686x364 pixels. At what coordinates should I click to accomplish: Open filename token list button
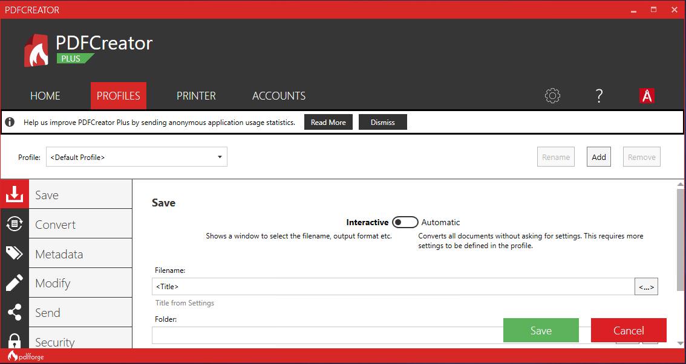(646, 287)
